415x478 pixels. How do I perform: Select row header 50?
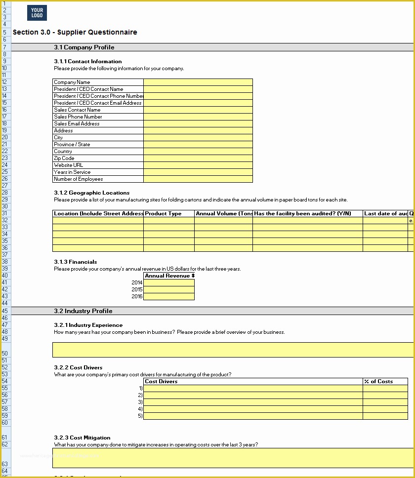tap(5, 350)
